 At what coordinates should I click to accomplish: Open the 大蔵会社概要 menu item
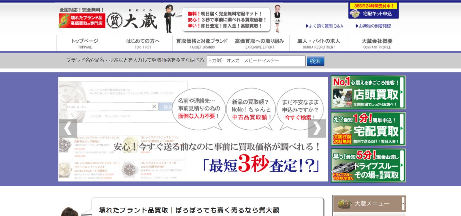pyautogui.click(x=377, y=43)
